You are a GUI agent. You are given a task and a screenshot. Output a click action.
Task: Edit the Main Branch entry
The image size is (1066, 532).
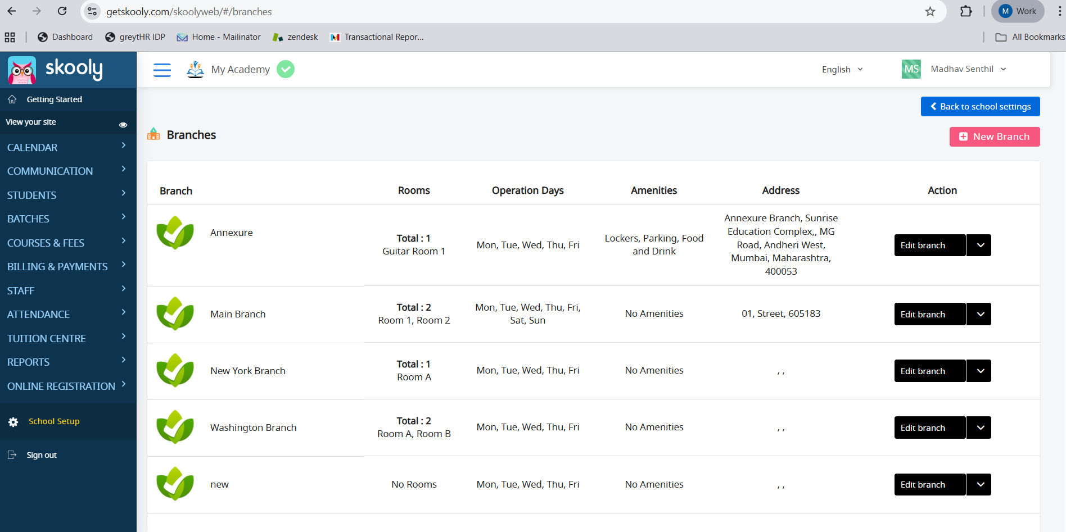[929, 315]
